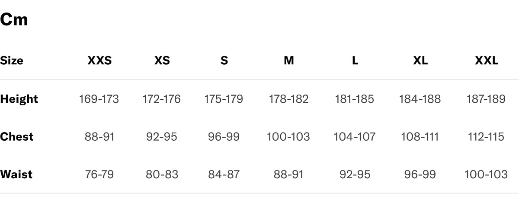This screenshot has height=199, width=519.
Task: Select the XS size column header
Action: (162, 61)
